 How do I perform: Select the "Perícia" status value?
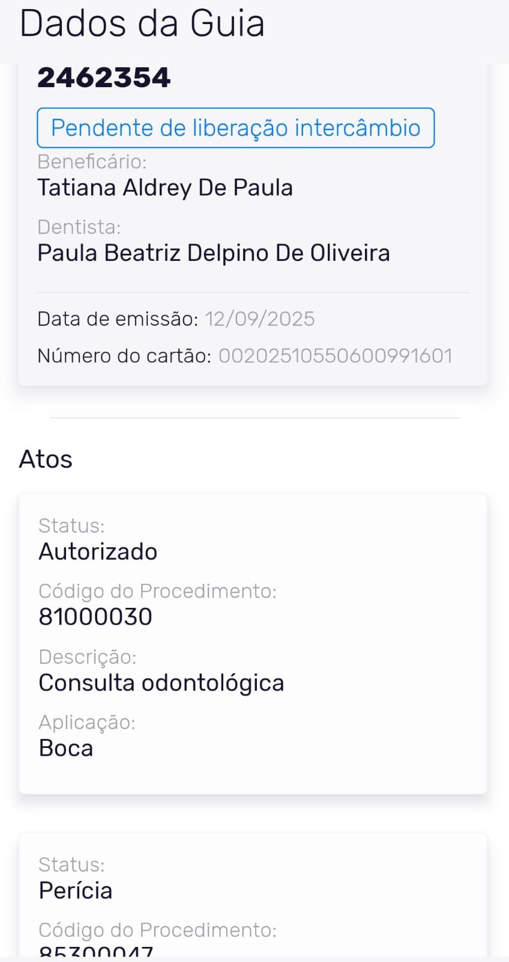click(x=76, y=890)
